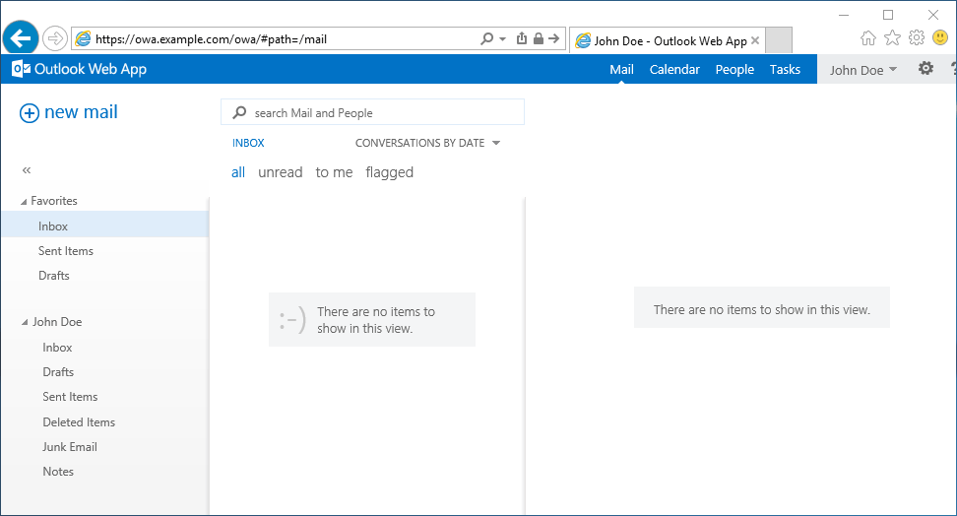957x516 pixels.
Task: Open Calendar in top navigation
Action: pos(674,70)
